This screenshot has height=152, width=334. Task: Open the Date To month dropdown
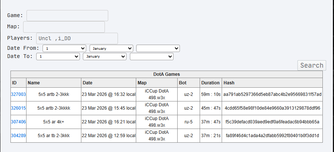(x=105, y=56)
